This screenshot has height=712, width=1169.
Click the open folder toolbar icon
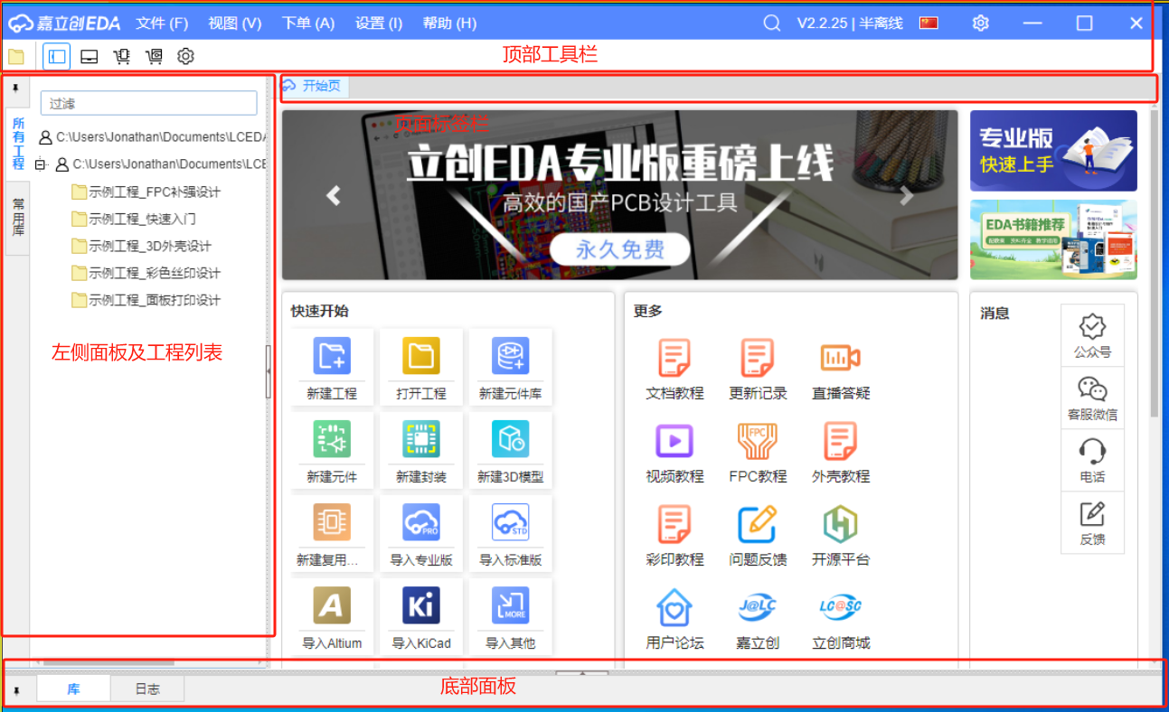pos(16,56)
